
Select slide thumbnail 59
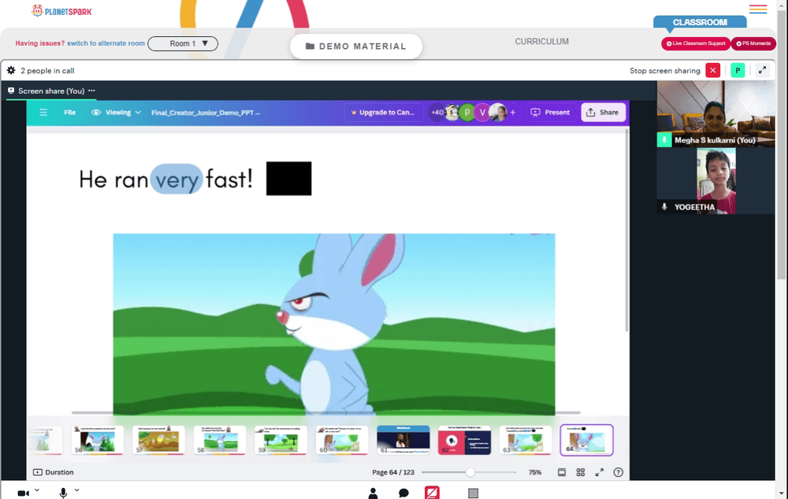click(281, 440)
